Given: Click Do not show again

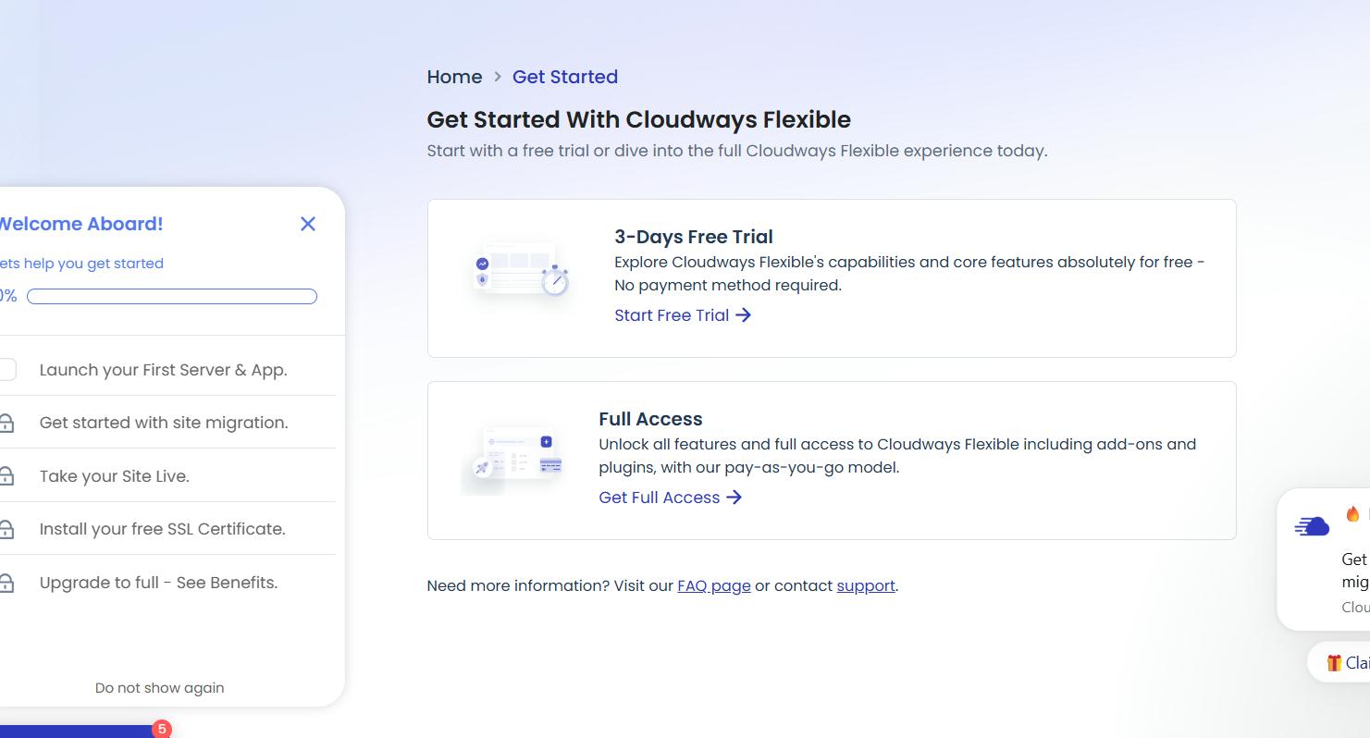Looking at the screenshot, I should (159, 688).
